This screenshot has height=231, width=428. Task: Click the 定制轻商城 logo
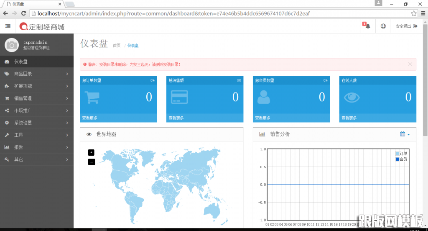click(42, 26)
